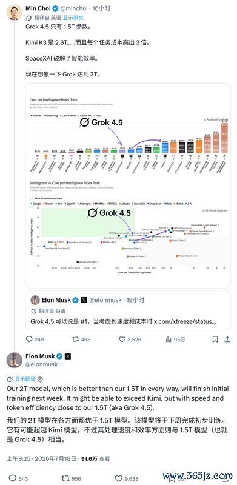This screenshot has height=485, width=237.
Task: Retweet Min Choi's post with 488 reposts
Action: [75, 339]
